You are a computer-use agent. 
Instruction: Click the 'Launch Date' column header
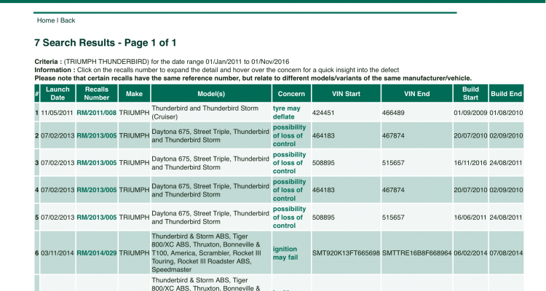(58, 93)
